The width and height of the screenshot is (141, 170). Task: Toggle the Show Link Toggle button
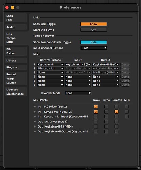click(x=93, y=24)
